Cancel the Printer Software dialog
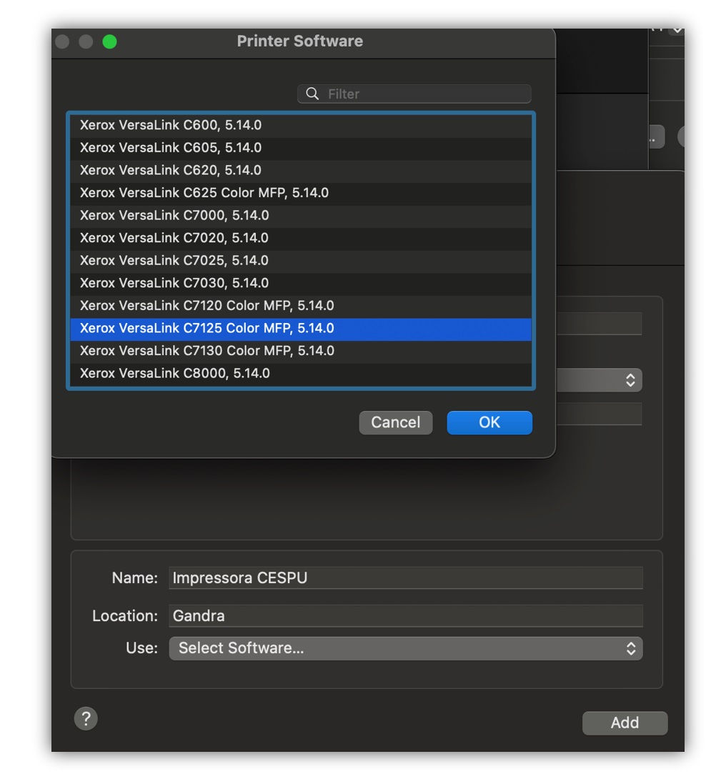 coord(395,422)
